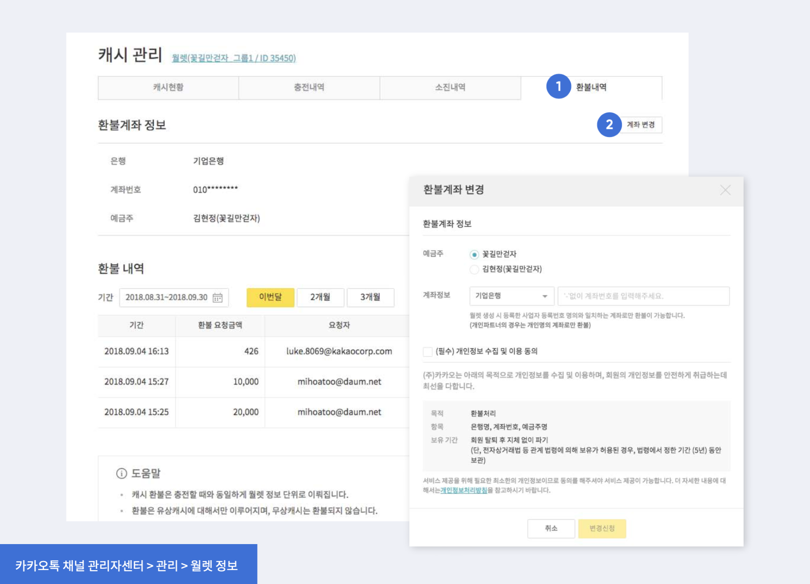Switch to the 충전내역 tab

309,88
